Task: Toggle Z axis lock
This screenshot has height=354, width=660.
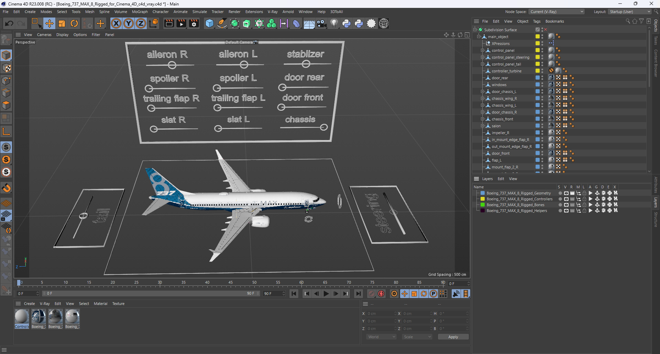Action: pos(141,23)
